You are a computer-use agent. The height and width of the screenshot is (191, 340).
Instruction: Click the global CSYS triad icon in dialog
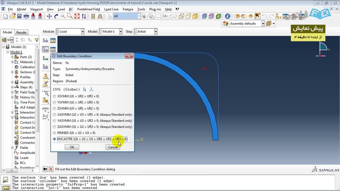(91, 89)
